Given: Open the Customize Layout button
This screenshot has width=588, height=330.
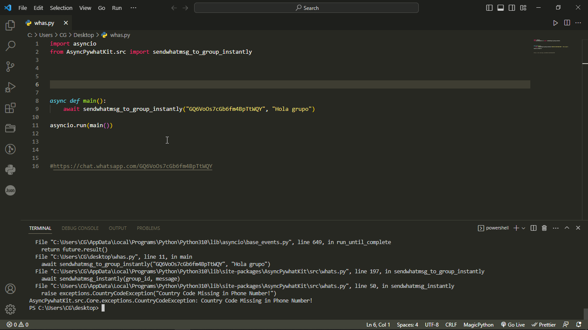Looking at the screenshot, I should (x=523, y=8).
